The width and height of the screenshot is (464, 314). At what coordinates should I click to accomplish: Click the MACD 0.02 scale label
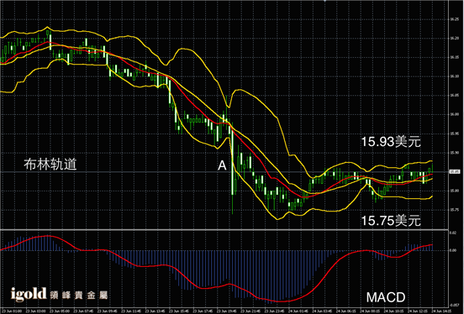click(x=453, y=233)
